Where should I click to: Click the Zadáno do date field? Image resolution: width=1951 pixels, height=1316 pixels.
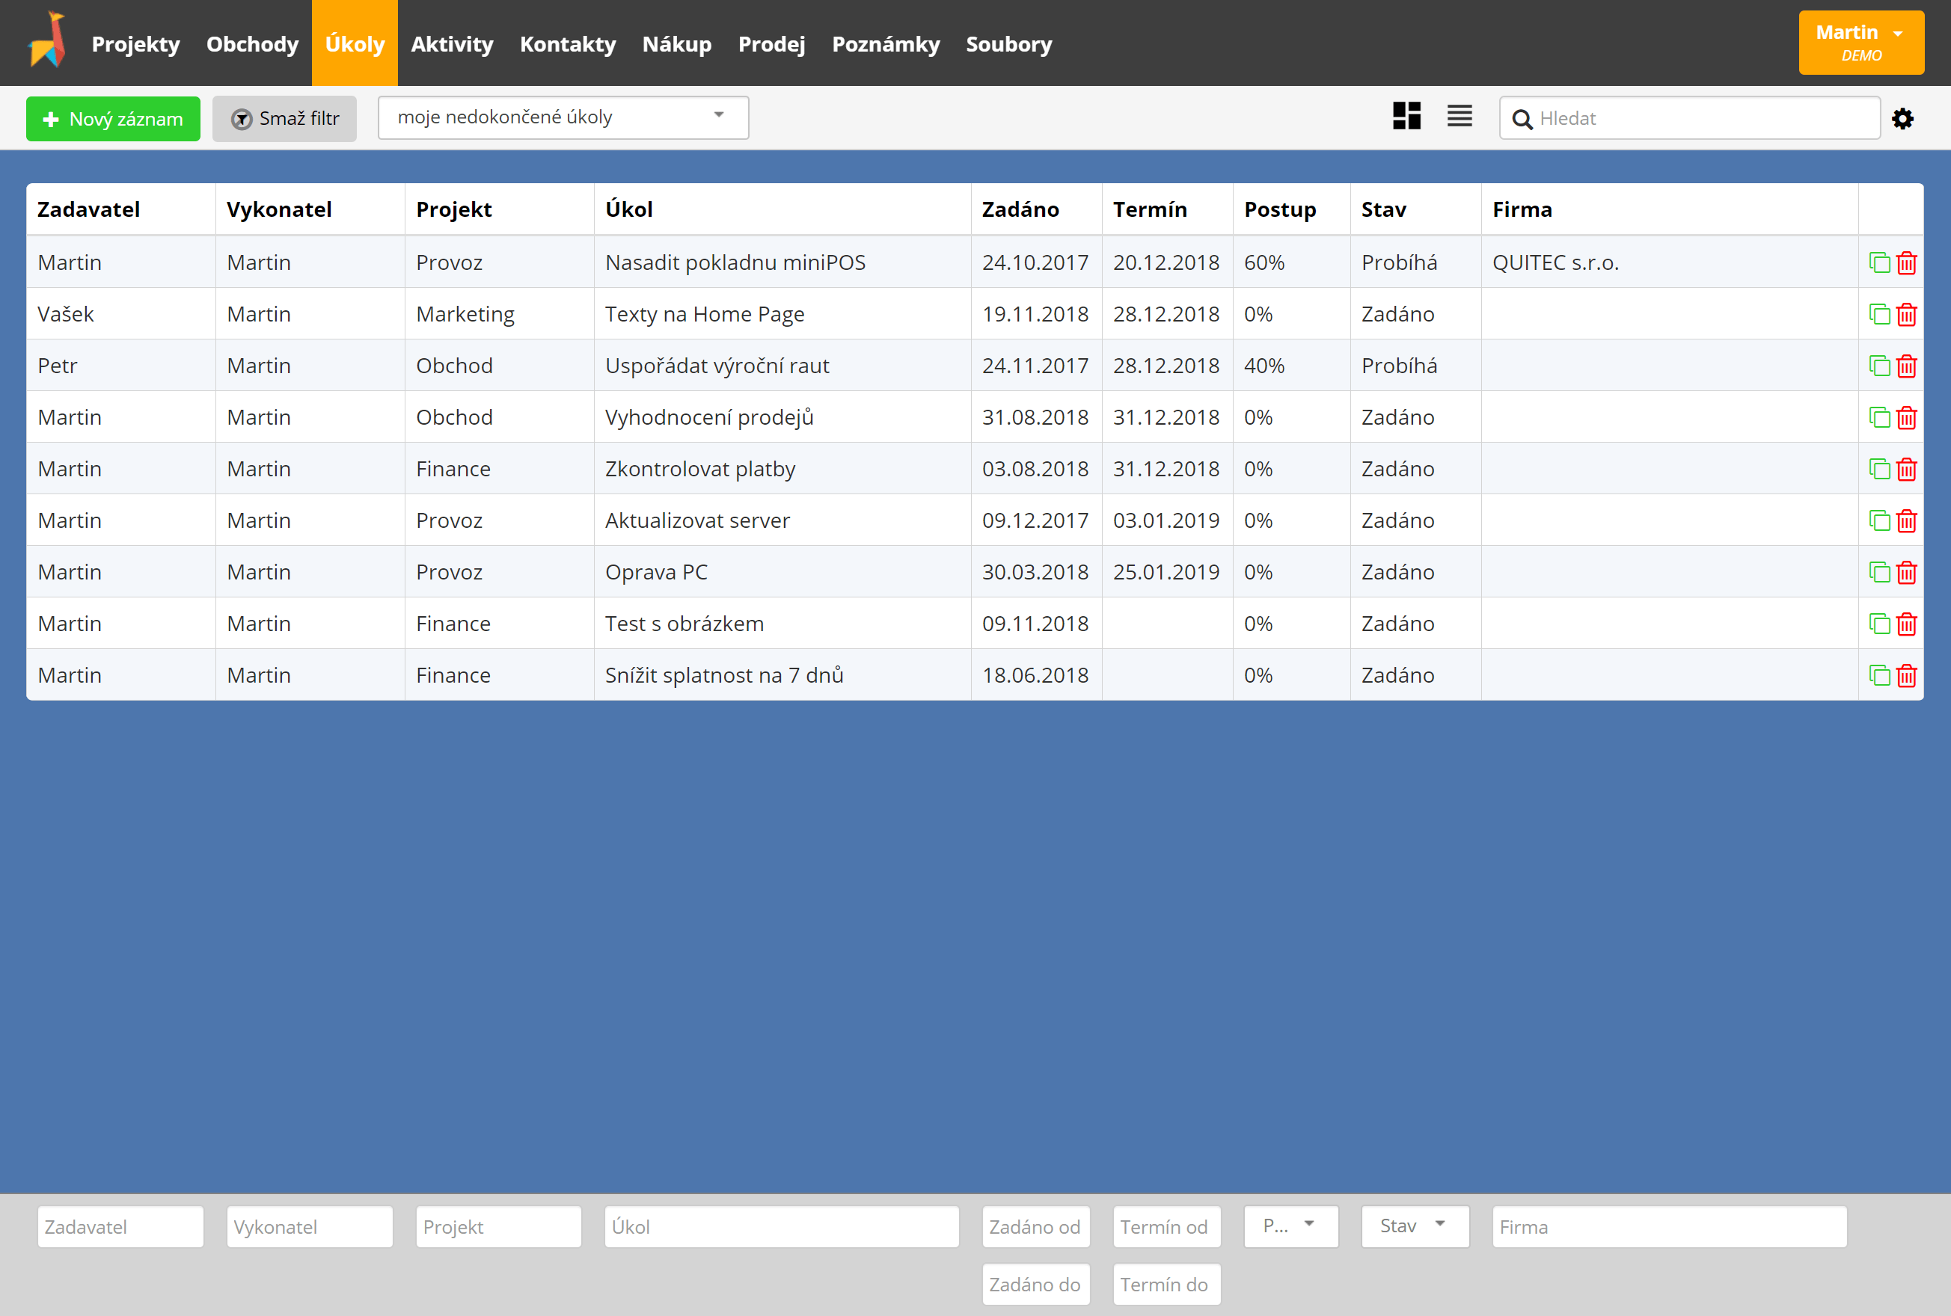coord(1036,1284)
